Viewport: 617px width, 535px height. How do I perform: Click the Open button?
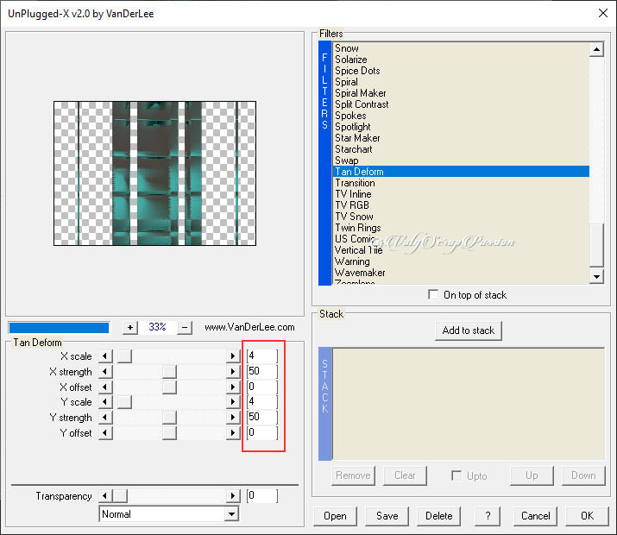[x=336, y=516]
